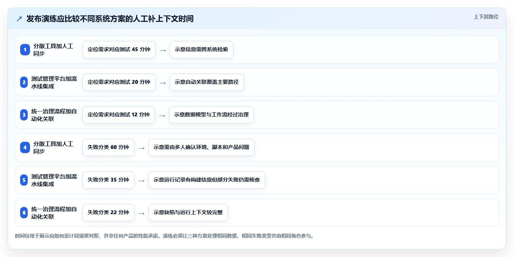Click number badge 6

point(24,213)
